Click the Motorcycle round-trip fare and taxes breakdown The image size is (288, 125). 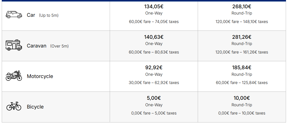(x=242, y=83)
